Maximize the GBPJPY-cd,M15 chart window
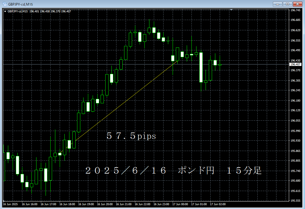The image size is (305, 209). (287, 4)
